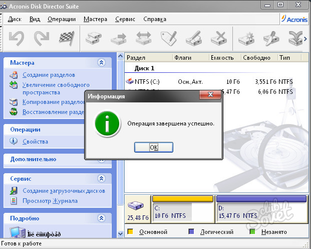Viewport: 311px width, 249px height.
Task: Select the NTFS (C:) partition row
Action: [209, 81]
